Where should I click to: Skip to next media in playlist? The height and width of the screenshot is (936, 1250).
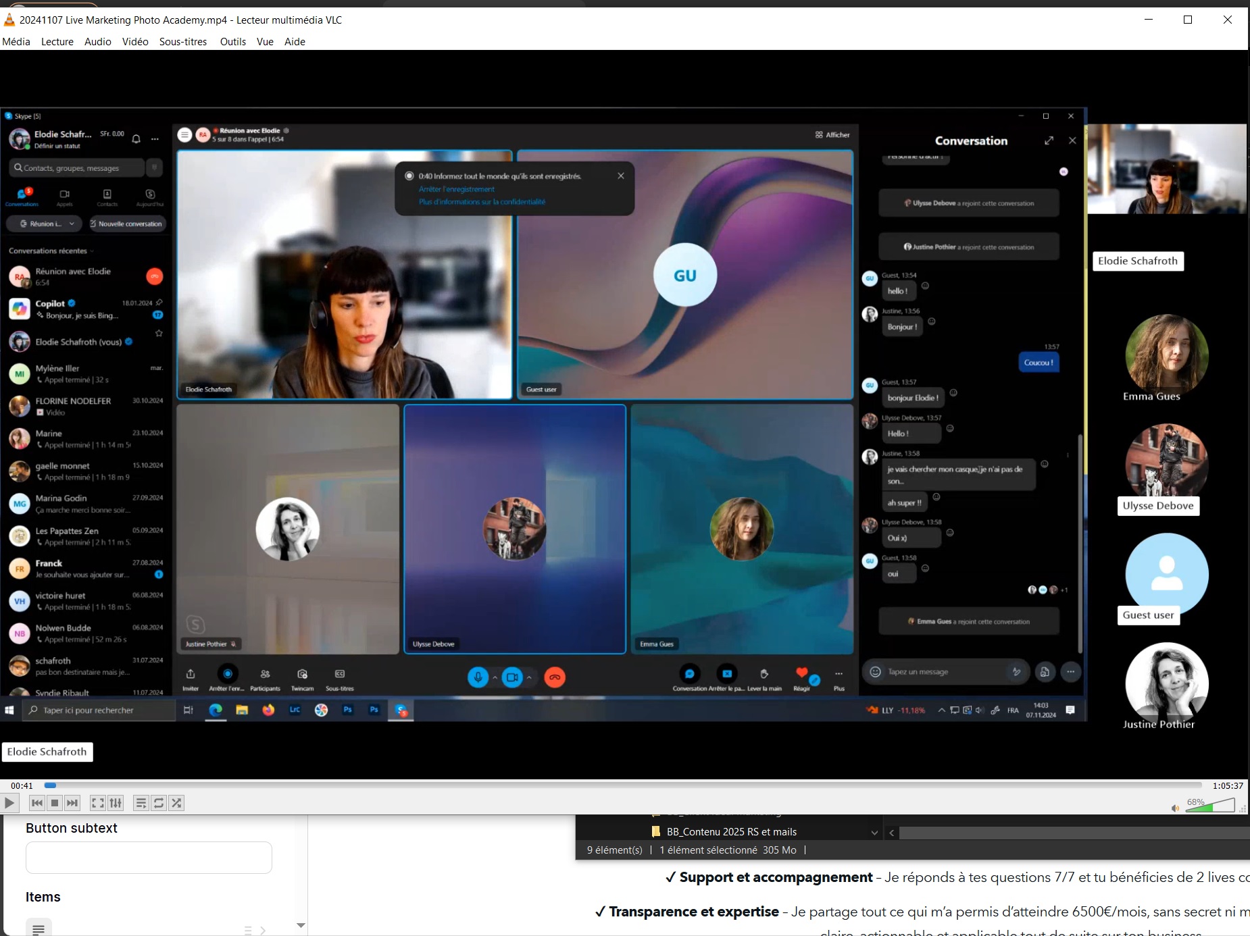coord(72,803)
